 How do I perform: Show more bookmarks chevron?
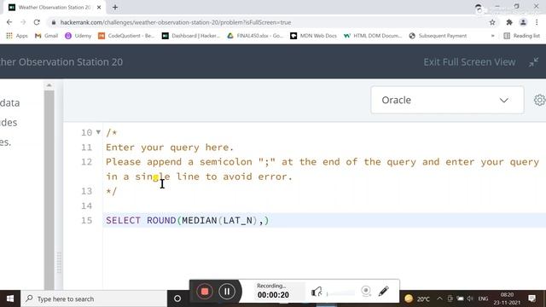click(492, 36)
